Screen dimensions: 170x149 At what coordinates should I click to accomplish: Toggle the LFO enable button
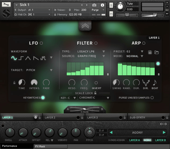tap(41, 43)
